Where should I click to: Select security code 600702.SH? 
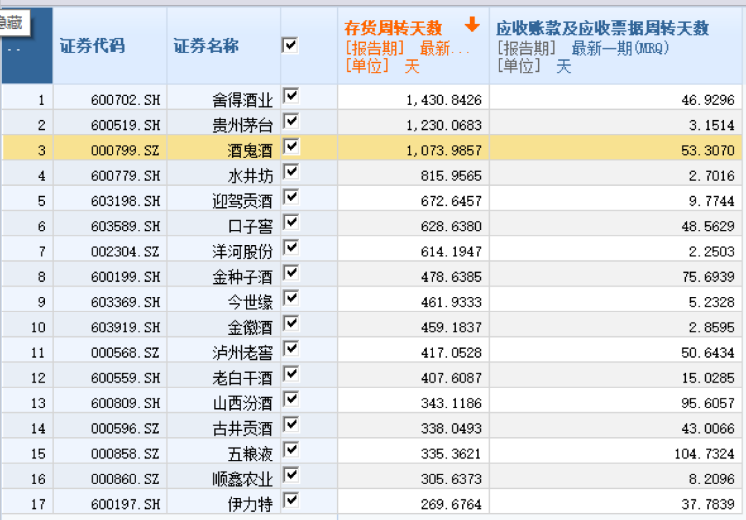tap(126, 100)
